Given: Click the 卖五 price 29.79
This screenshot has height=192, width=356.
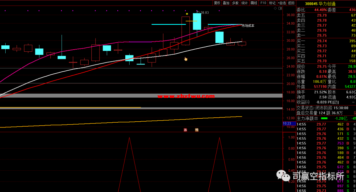Looking at the screenshot, I should click(x=322, y=15).
